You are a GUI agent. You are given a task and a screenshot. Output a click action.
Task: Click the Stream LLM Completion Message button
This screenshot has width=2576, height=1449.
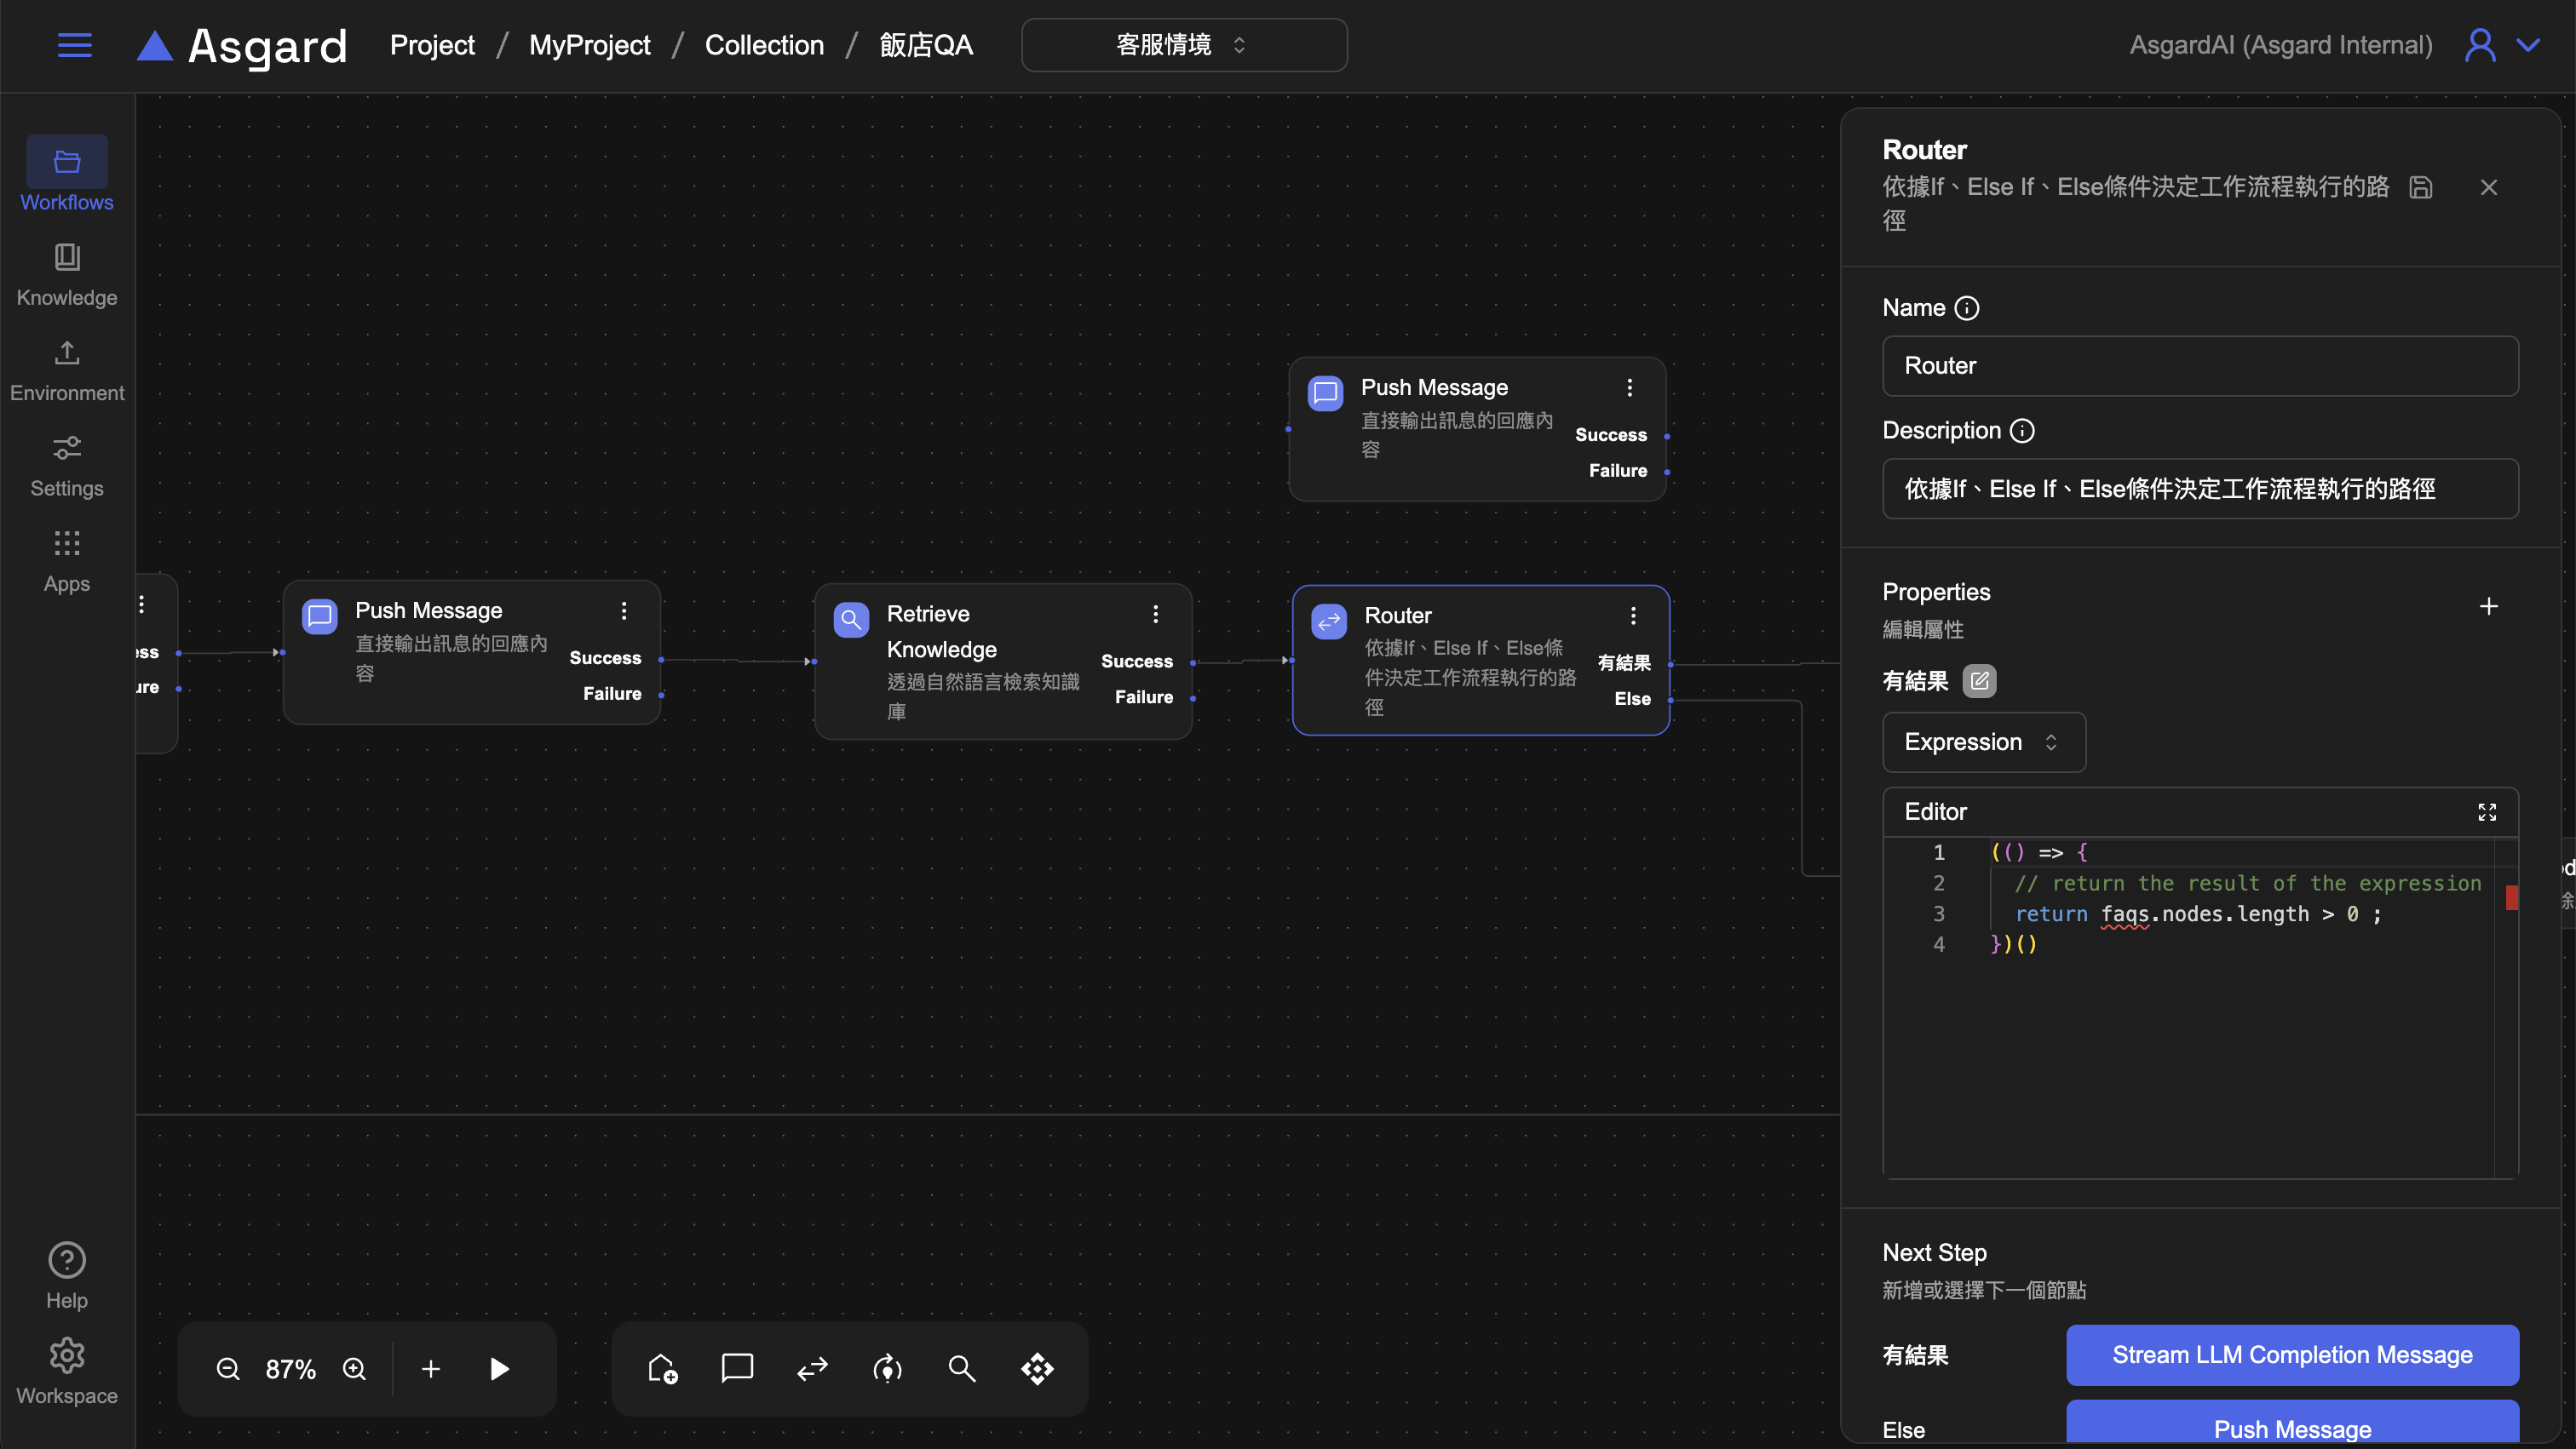coord(2292,1354)
